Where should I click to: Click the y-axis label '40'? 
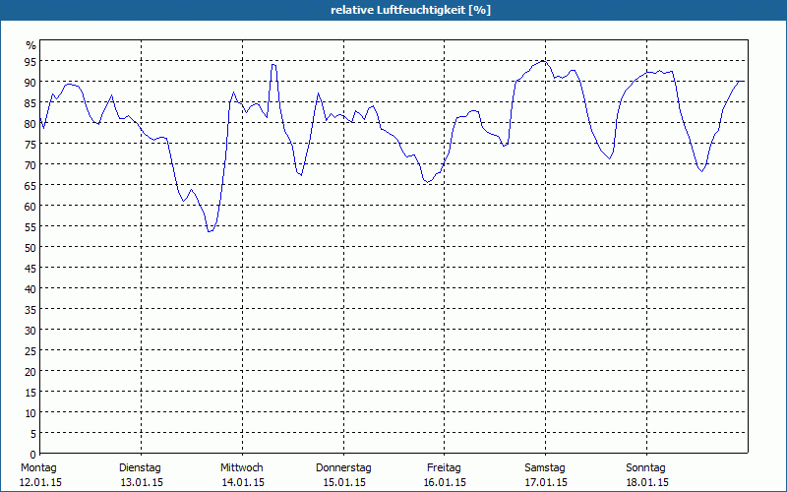pos(30,289)
